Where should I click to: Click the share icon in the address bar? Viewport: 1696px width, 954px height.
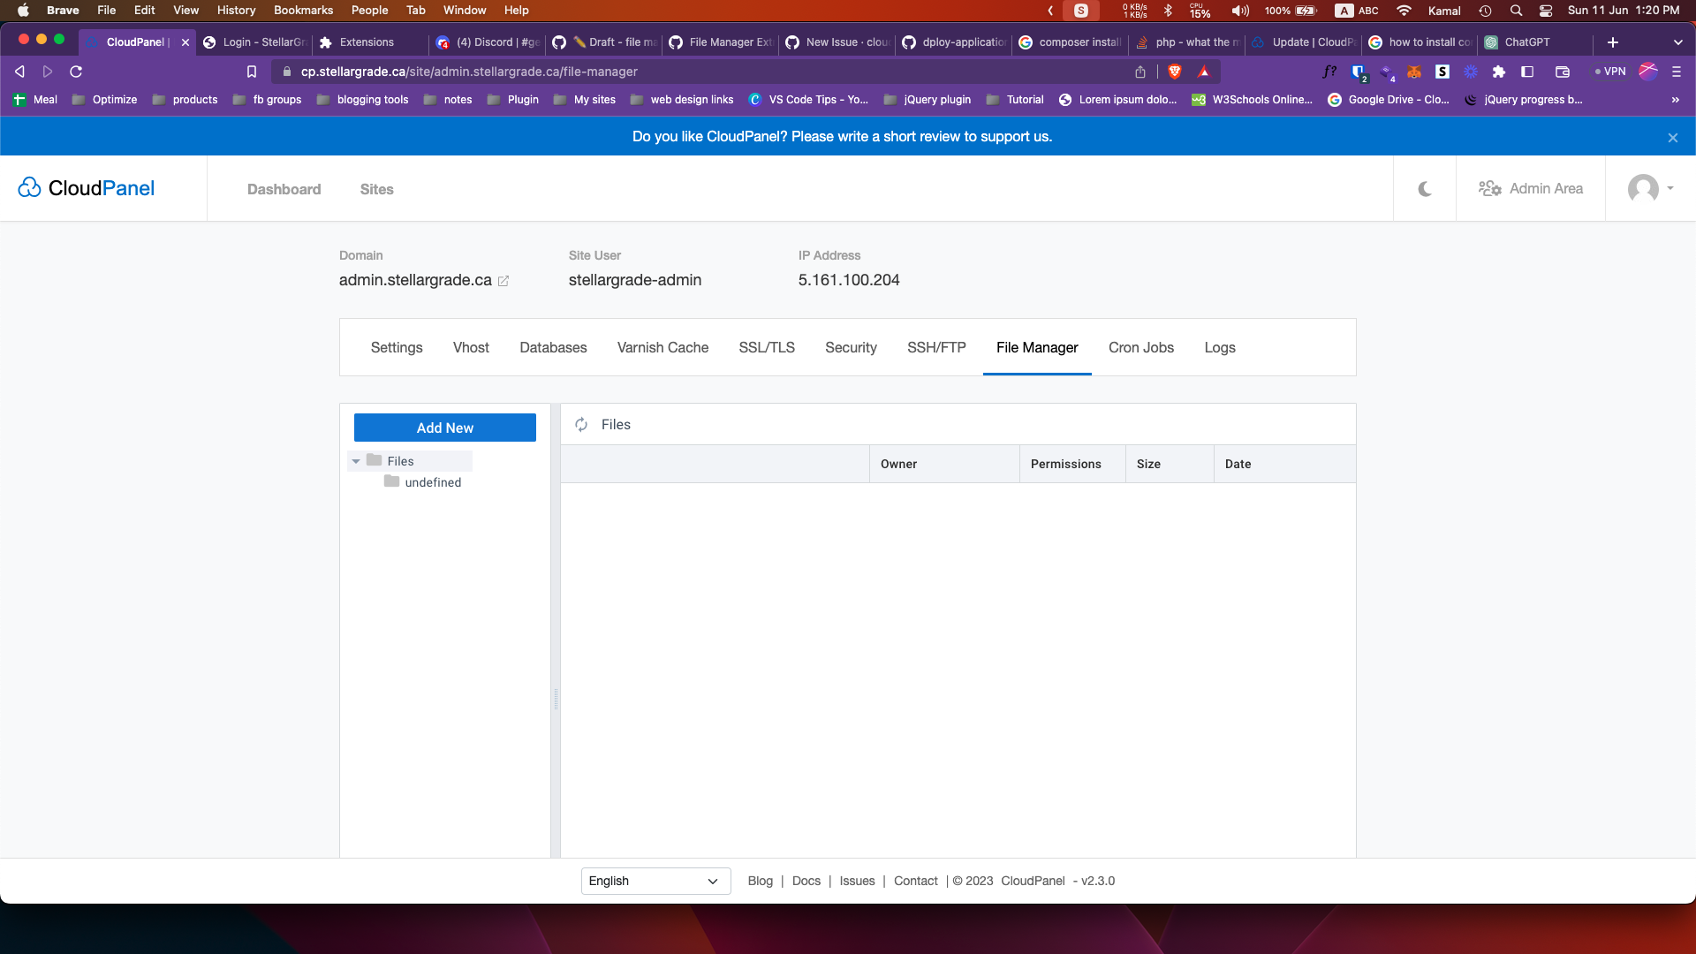tap(1139, 72)
